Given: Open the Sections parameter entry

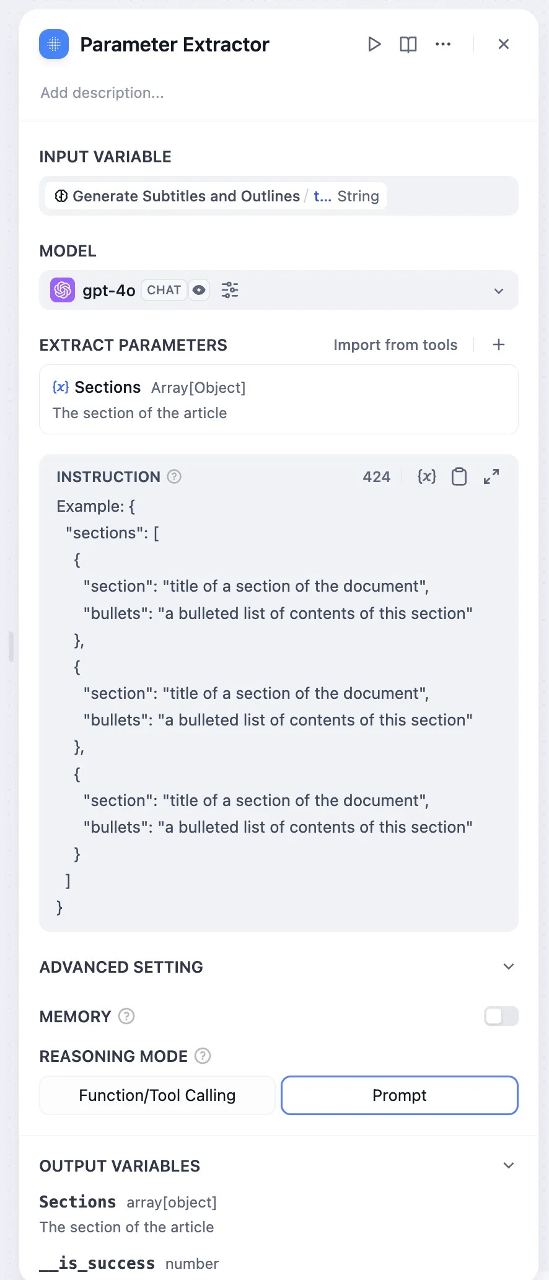Looking at the screenshot, I should (279, 400).
